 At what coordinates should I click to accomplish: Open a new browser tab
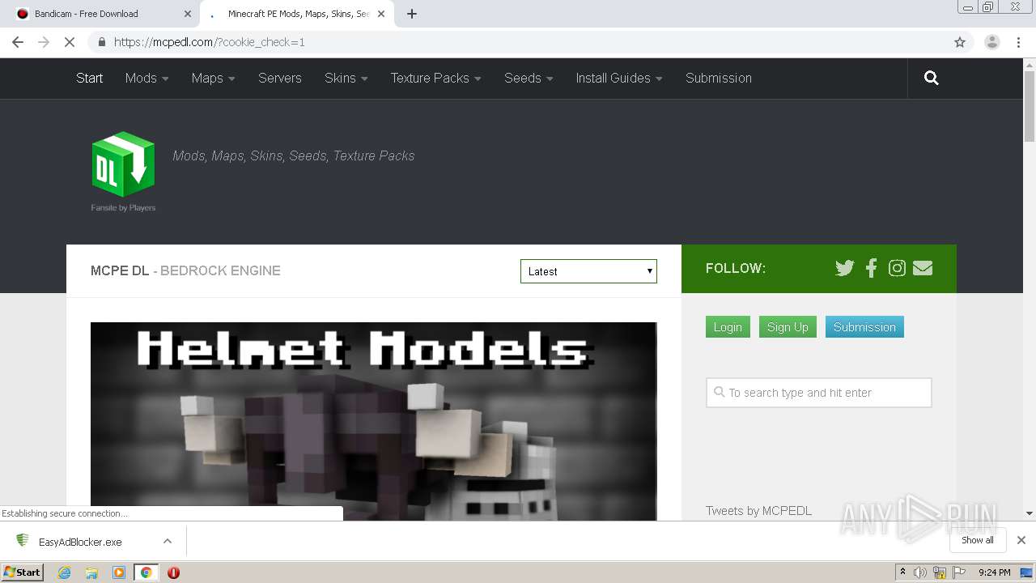click(x=411, y=14)
